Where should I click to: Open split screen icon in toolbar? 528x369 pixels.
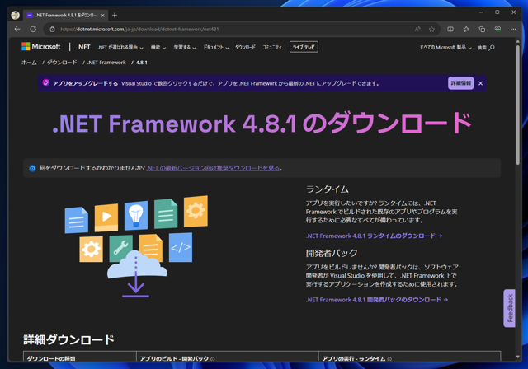[450, 29]
